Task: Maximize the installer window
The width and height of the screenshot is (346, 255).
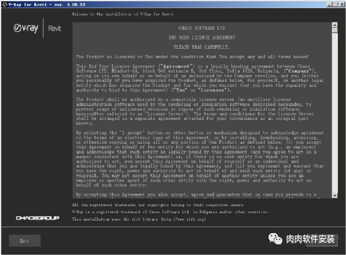Action: [x=335, y=4]
